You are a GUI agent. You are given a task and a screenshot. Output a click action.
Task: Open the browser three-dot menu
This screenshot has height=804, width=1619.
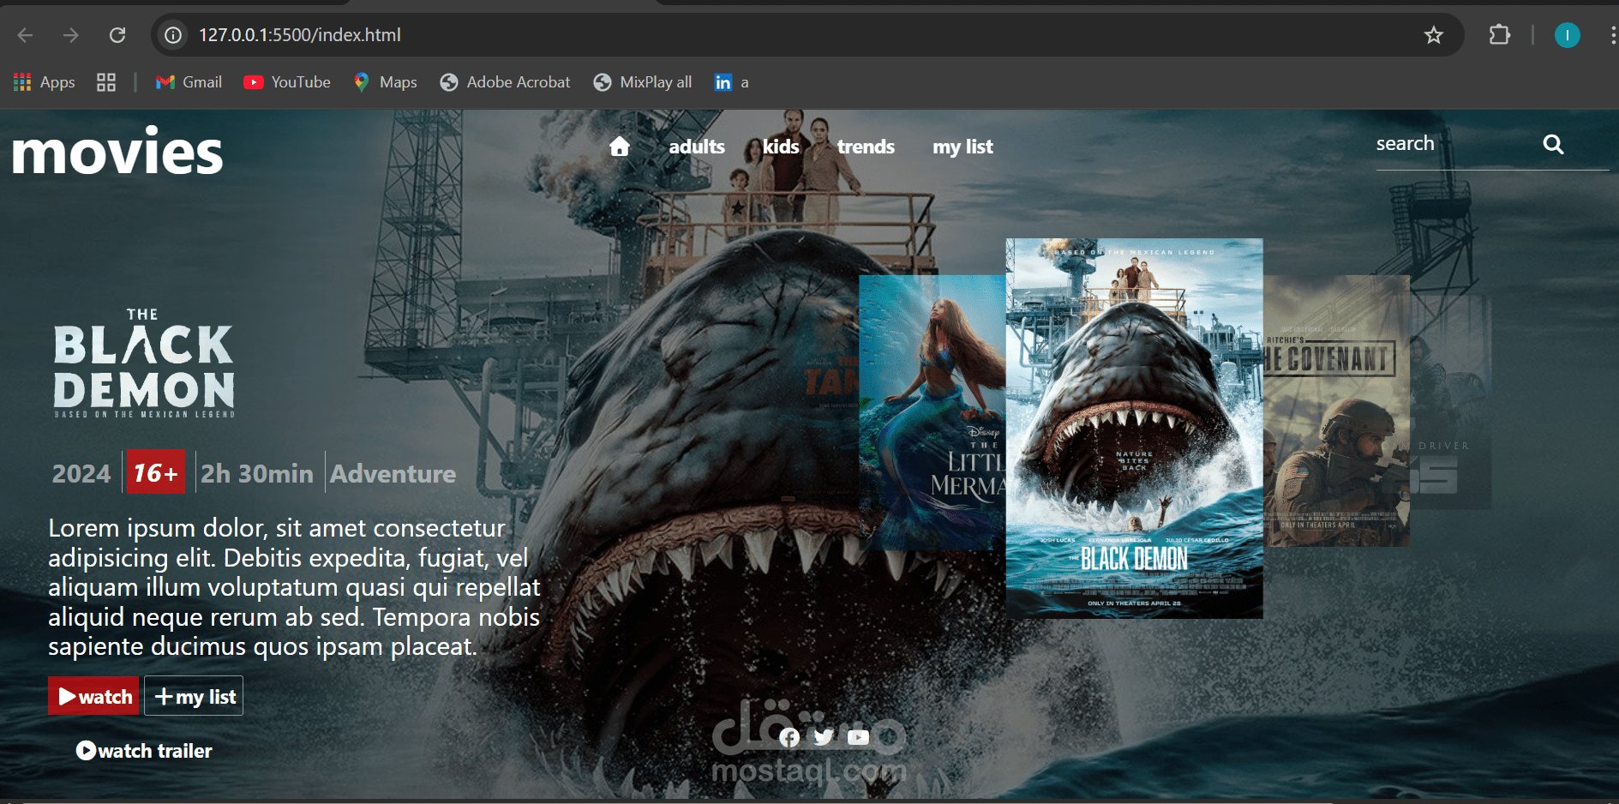(x=1612, y=35)
